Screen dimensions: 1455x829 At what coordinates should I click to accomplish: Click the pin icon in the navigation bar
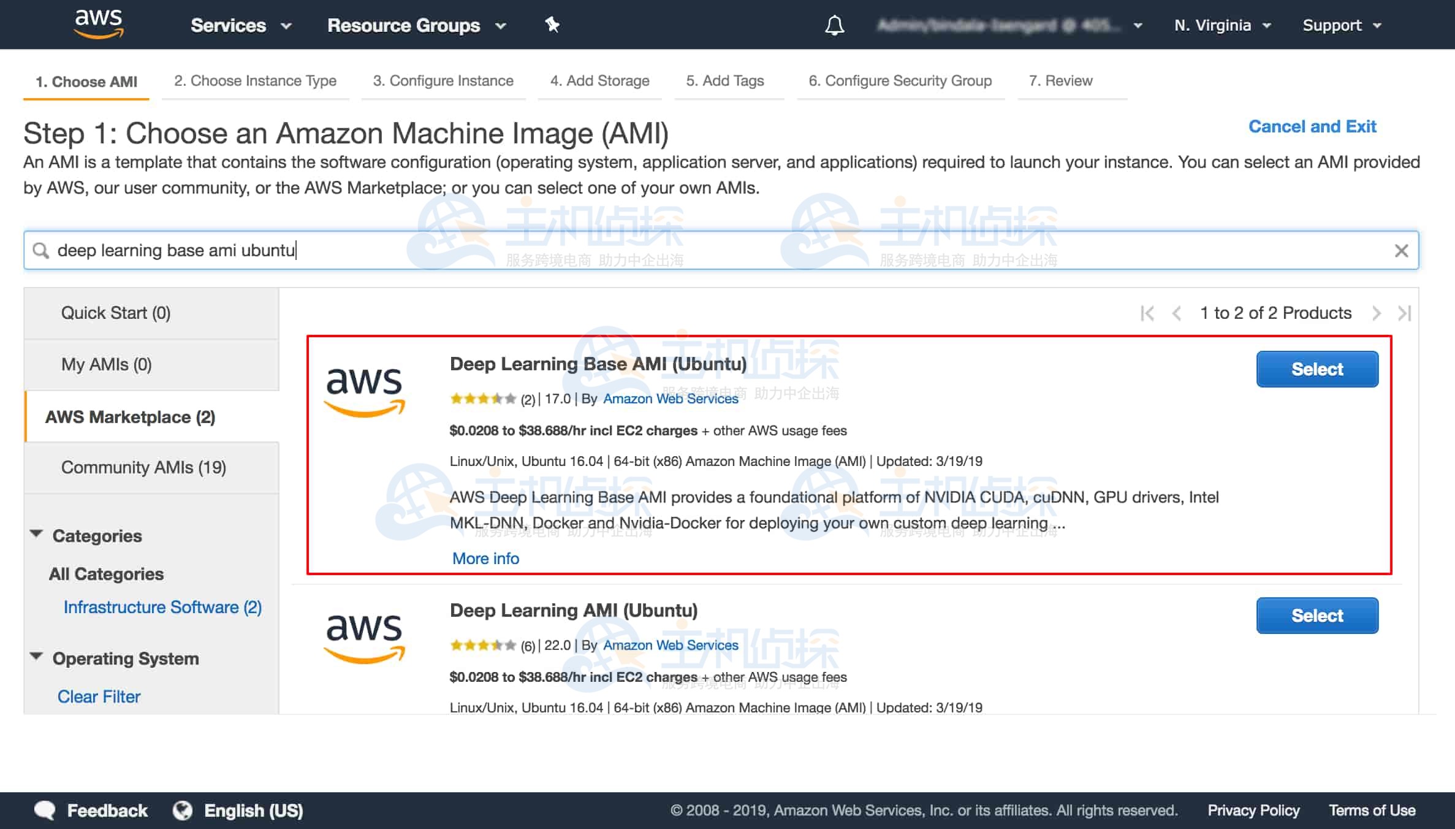coord(552,25)
